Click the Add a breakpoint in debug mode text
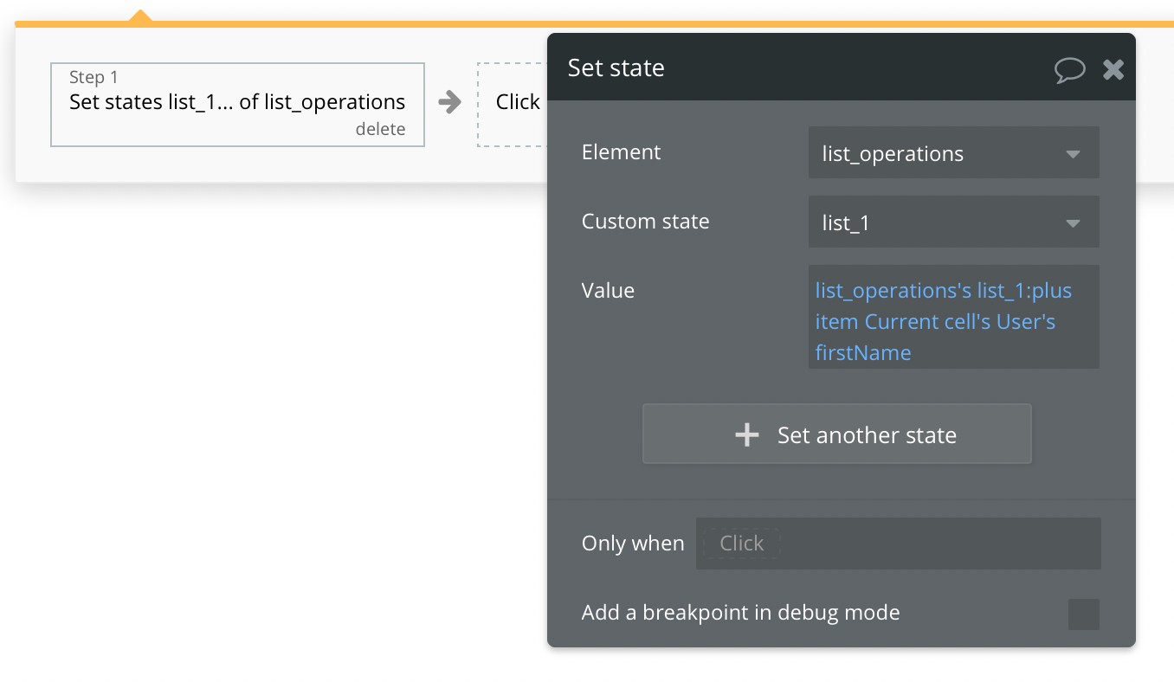Screen dimensions: 1174x682 (x=741, y=613)
